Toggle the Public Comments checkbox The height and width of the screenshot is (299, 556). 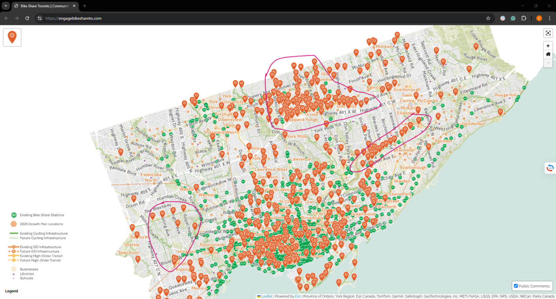516,286
